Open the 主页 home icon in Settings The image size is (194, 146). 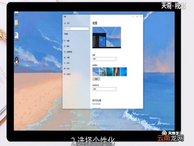tap(65, 23)
